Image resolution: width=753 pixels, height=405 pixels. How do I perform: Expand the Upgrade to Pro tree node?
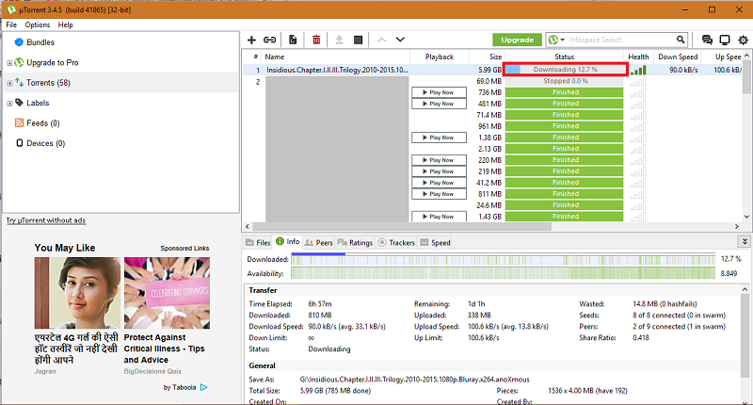9,63
